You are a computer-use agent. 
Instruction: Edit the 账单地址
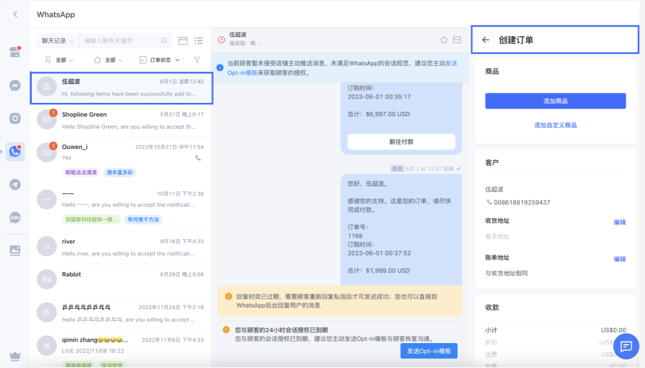620,259
